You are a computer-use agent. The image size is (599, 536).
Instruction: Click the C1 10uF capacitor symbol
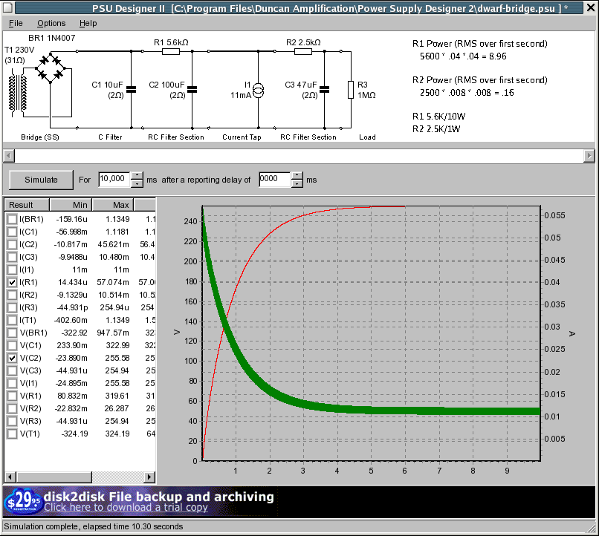pyautogui.click(x=132, y=90)
